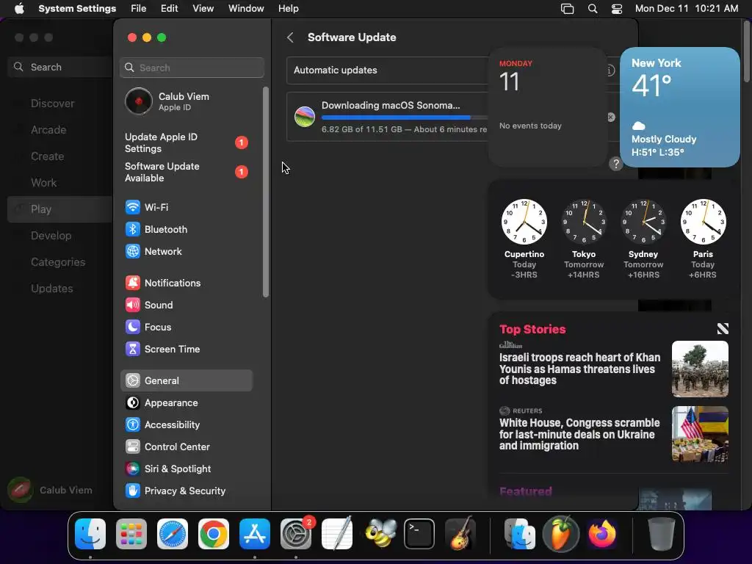Open Control Center from menu bar
The height and width of the screenshot is (564, 752).
click(617, 9)
